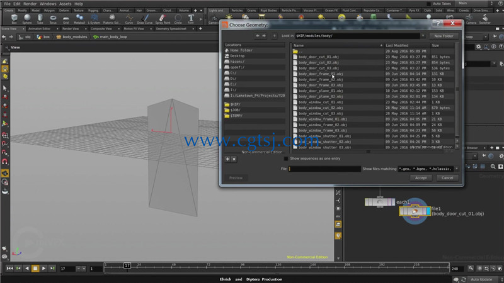The height and width of the screenshot is (283, 504).
Task: Click the Cancel button
Action: click(447, 178)
